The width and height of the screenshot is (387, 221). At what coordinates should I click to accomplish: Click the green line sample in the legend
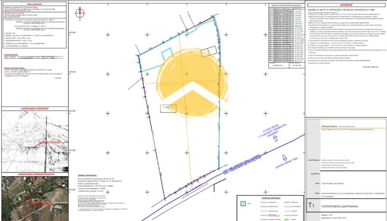coord(264,211)
